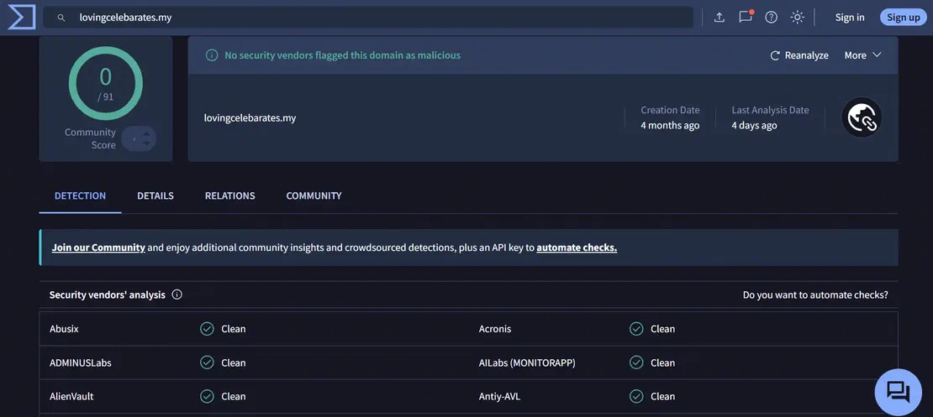Image resolution: width=933 pixels, height=417 pixels.
Task: Toggle the light/dark theme sun icon
Action: tap(798, 18)
